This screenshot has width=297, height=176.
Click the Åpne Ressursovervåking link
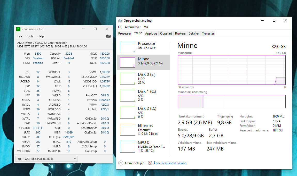pos(170,163)
